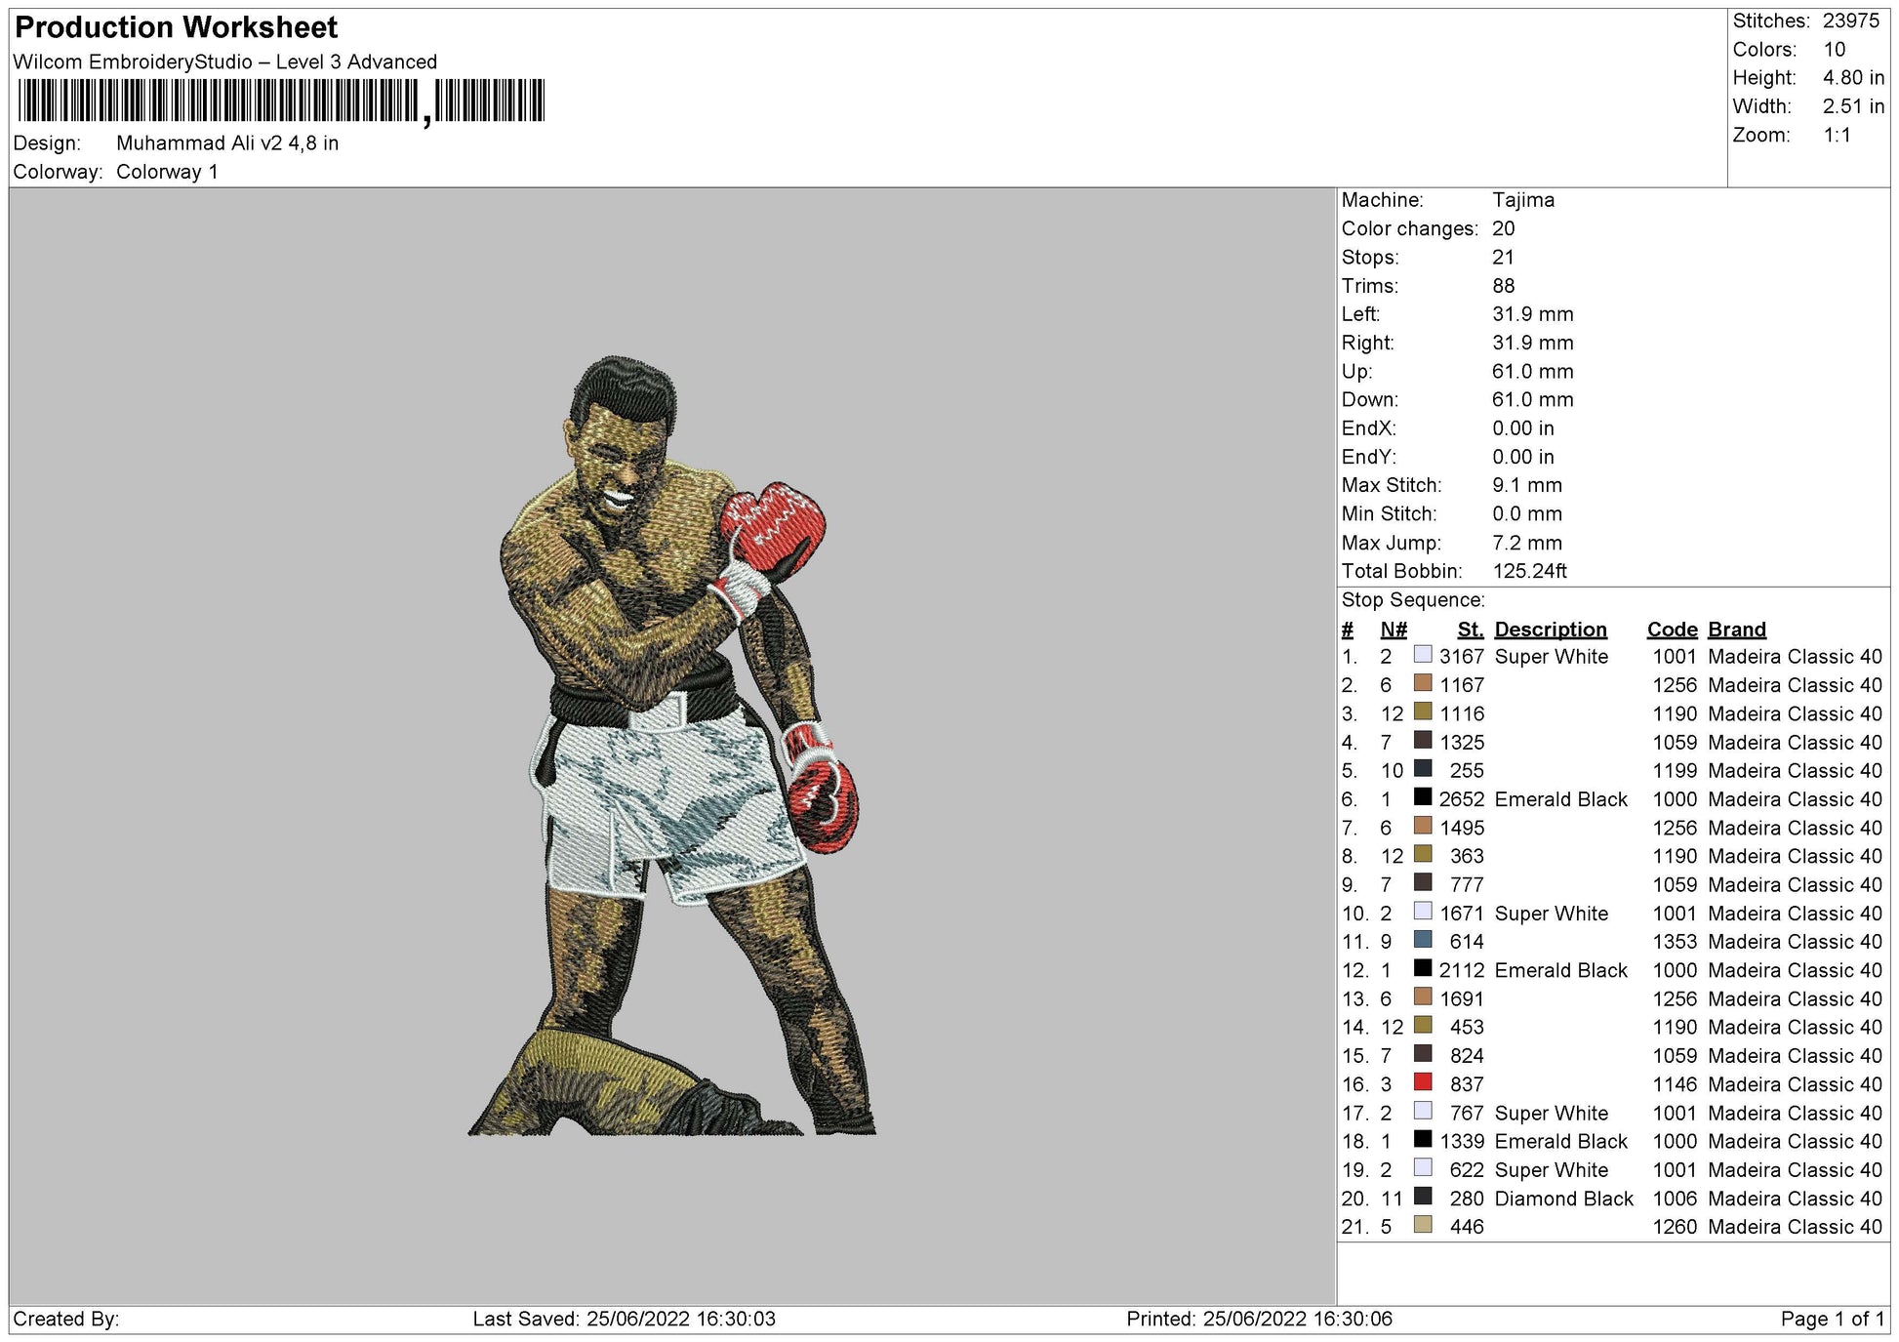
Task: Click the Brand column header
Action: pyautogui.click(x=1736, y=630)
